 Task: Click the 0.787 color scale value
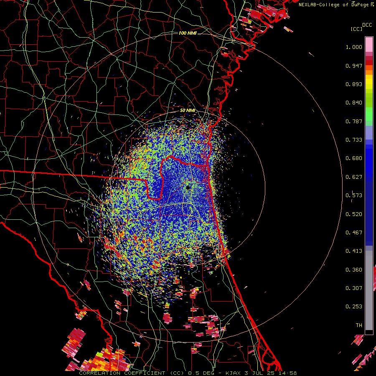[x=354, y=121]
